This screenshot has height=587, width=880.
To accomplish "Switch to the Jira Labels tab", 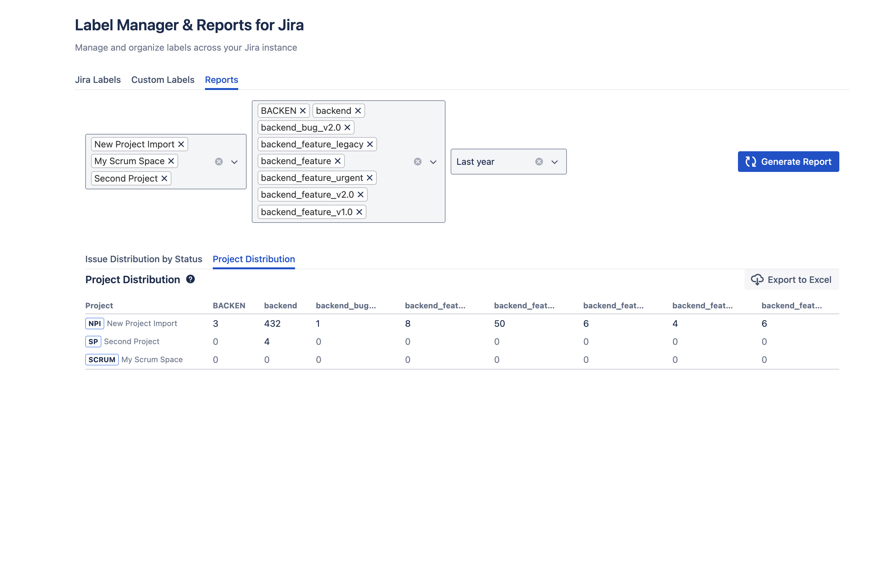I will click(98, 80).
